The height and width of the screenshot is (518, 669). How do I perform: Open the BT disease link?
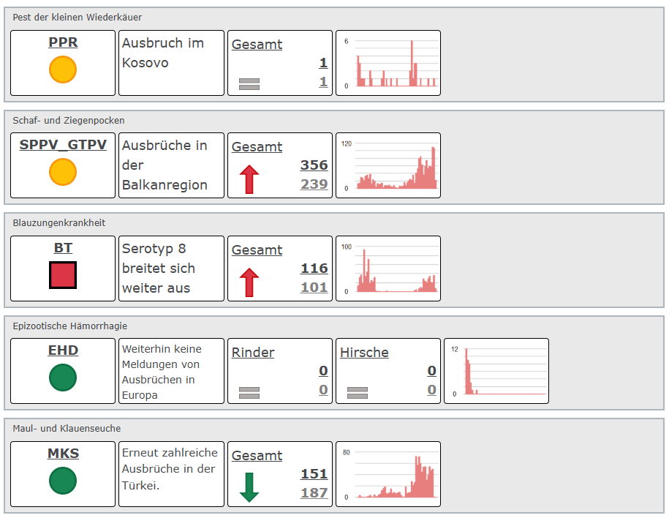click(63, 248)
